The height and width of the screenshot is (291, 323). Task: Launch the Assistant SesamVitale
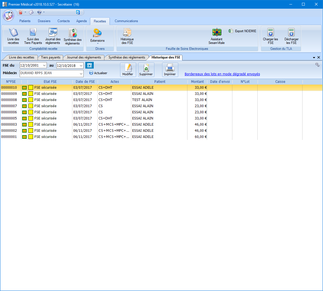pos(216,36)
